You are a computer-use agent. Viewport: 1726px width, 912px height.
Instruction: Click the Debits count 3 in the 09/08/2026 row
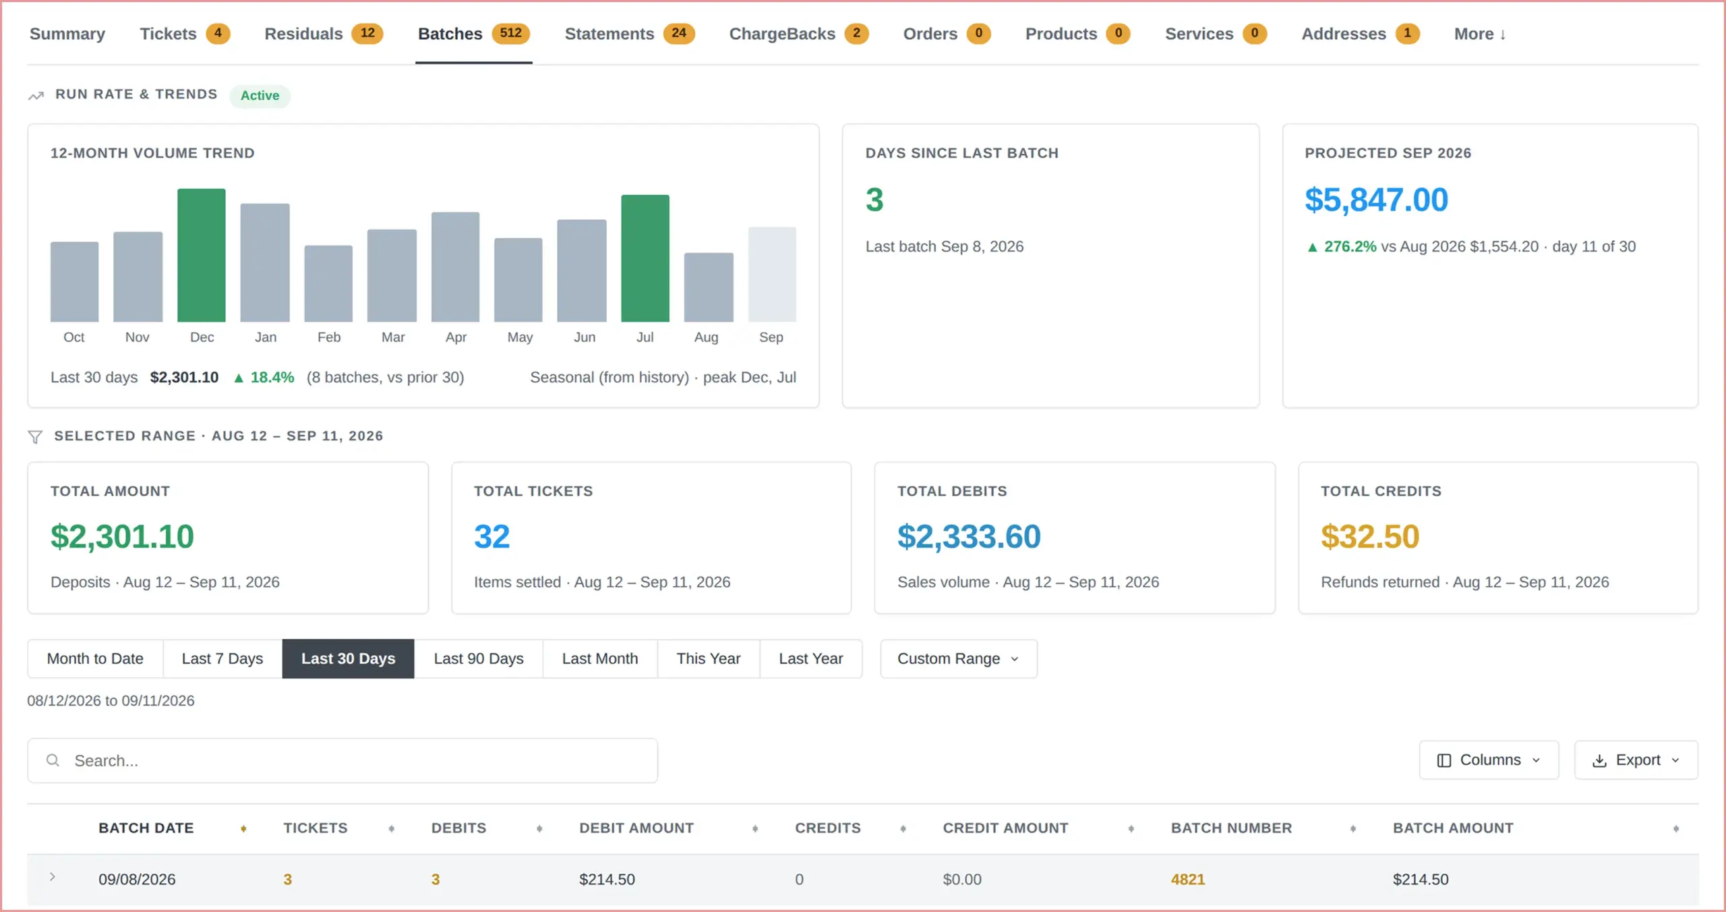[x=436, y=879]
